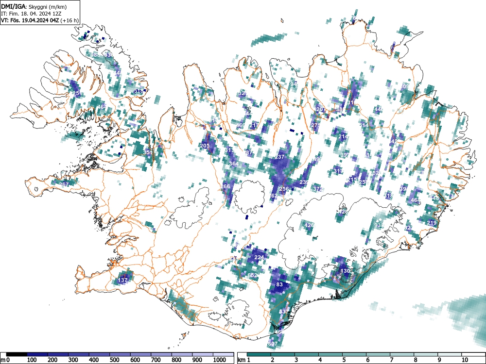The image size is (486, 364).
Task: Select the '500' label on the metre legend
Action: [114, 360]
